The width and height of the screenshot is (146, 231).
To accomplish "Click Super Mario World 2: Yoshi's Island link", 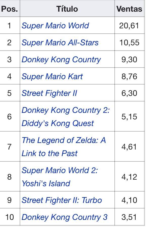I will point(60,177).
